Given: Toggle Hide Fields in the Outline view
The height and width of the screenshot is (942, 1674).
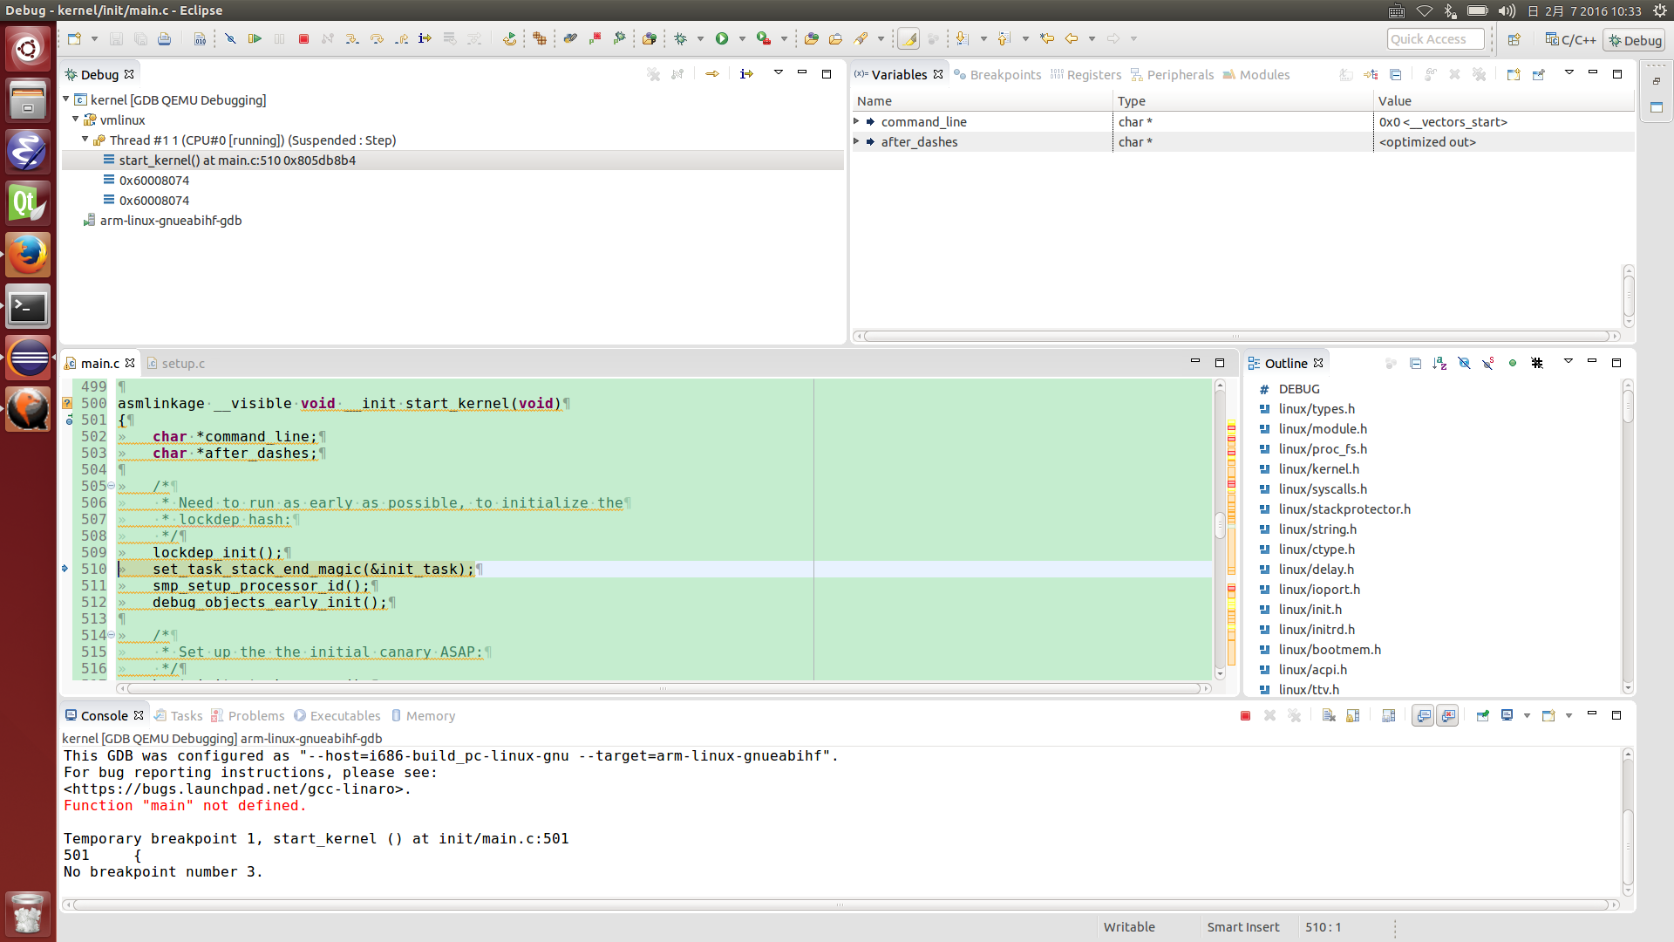Looking at the screenshot, I should 1464,364.
